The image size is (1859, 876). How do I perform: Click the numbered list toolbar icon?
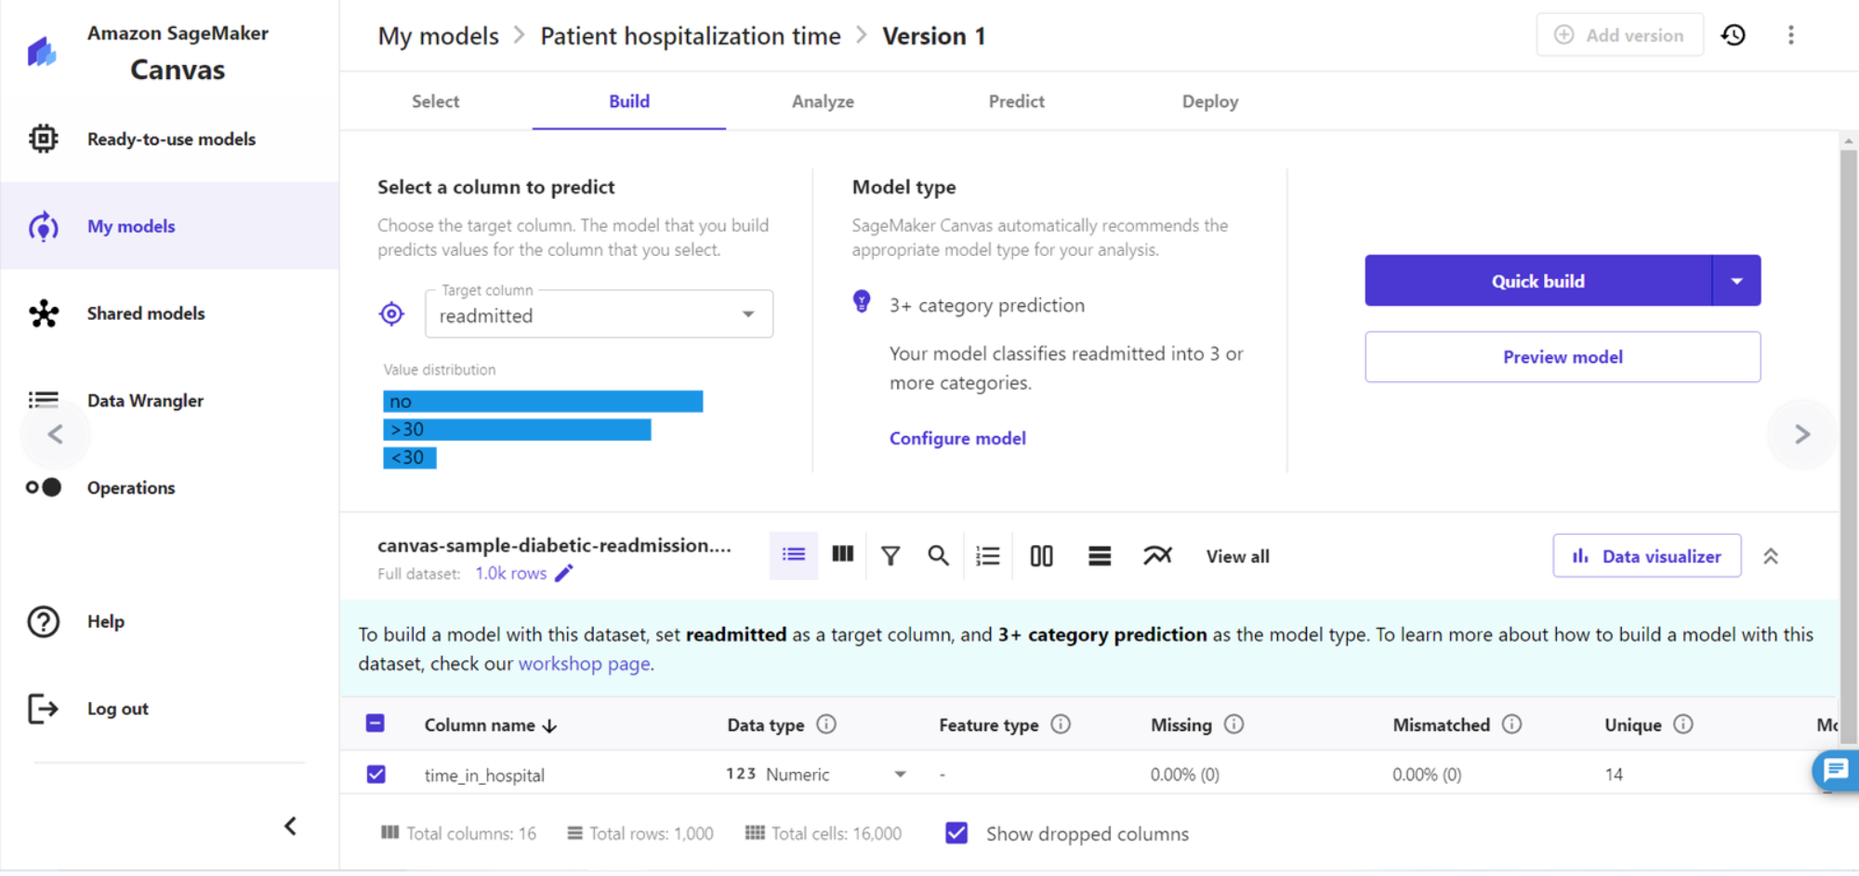[988, 556]
